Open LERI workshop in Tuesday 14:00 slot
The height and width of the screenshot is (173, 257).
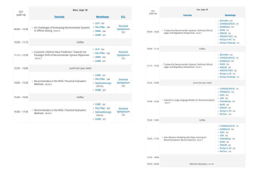(x=222, y=98)
